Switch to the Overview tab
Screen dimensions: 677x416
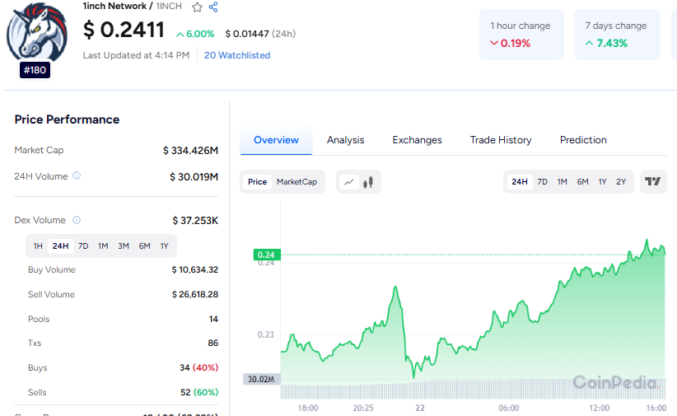click(x=276, y=140)
